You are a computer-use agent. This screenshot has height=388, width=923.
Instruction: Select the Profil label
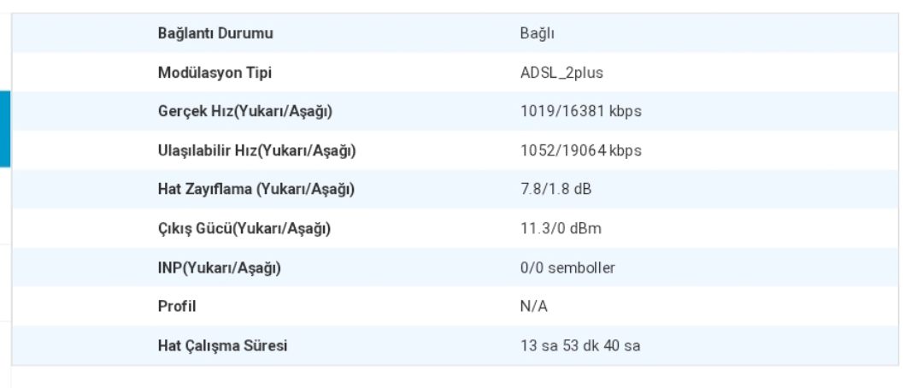coord(177,307)
